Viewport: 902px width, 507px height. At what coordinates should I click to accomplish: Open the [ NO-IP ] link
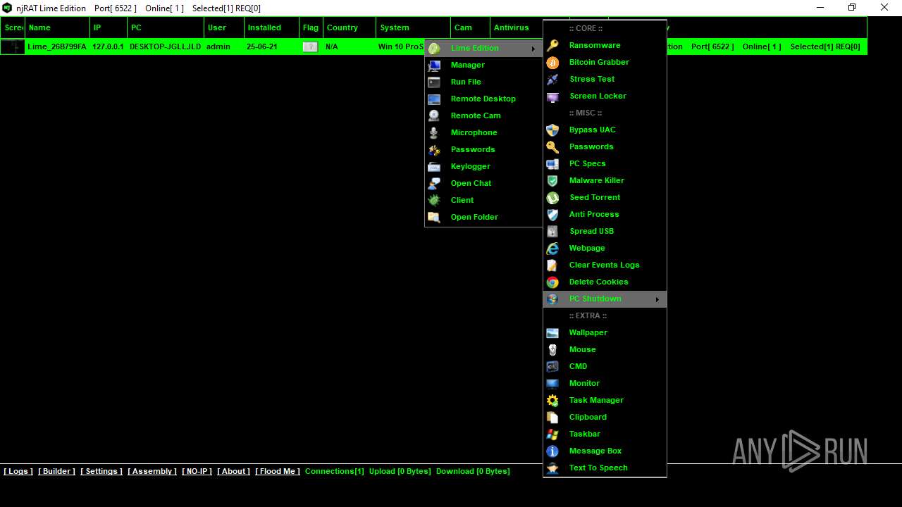pos(197,471)
